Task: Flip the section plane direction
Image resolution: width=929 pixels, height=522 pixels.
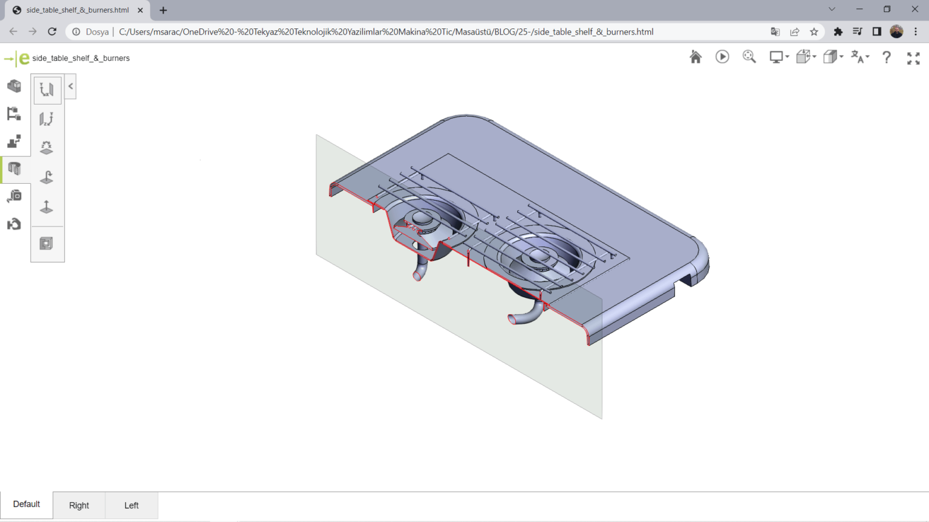Action: pyautogui.click(x=47, y=177)
